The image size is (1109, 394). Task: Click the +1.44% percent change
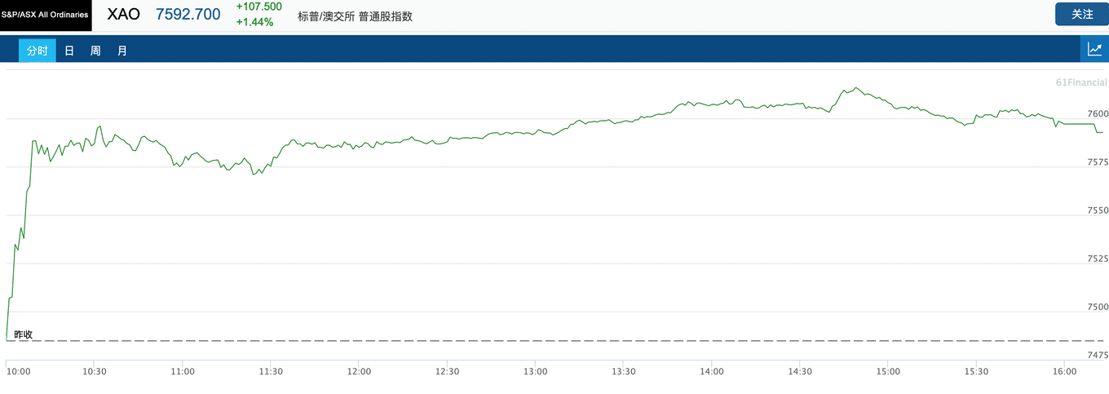[254, 22]
